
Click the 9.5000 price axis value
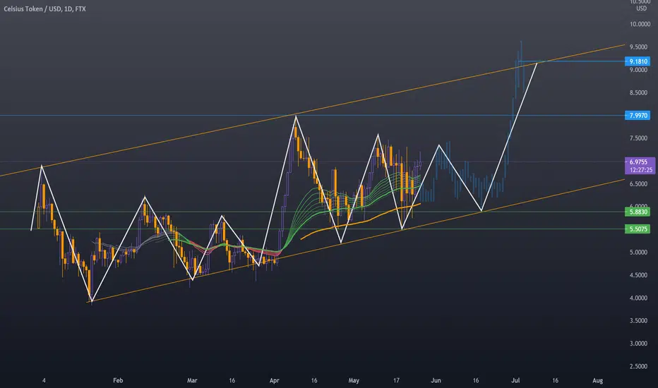point(638,47)
